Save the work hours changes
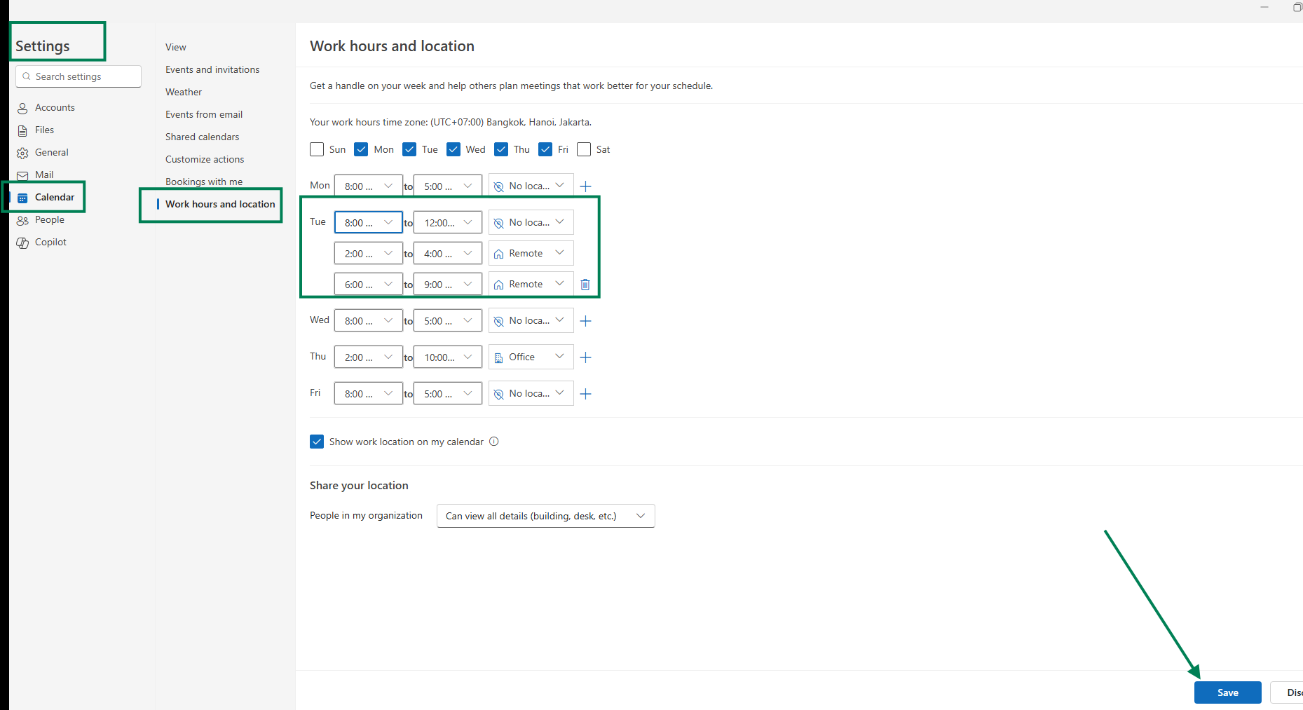 pyautogui.click(x=1228, y=692)
